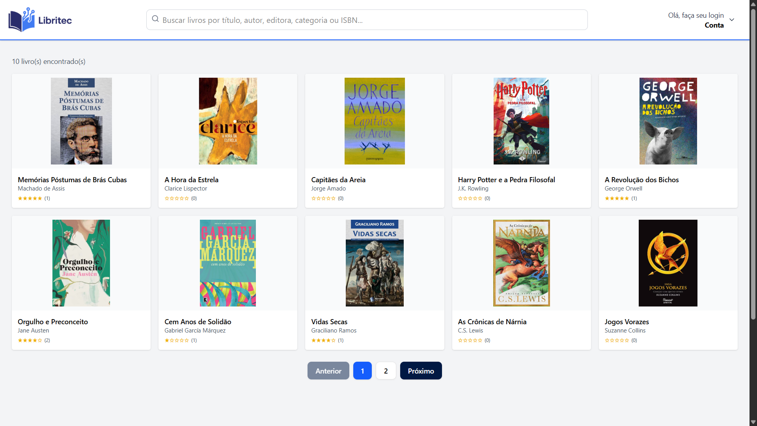757x426 pixels.
Task: Click star rating for A Revolução dos Bichos
Action: tap(617, 198)
